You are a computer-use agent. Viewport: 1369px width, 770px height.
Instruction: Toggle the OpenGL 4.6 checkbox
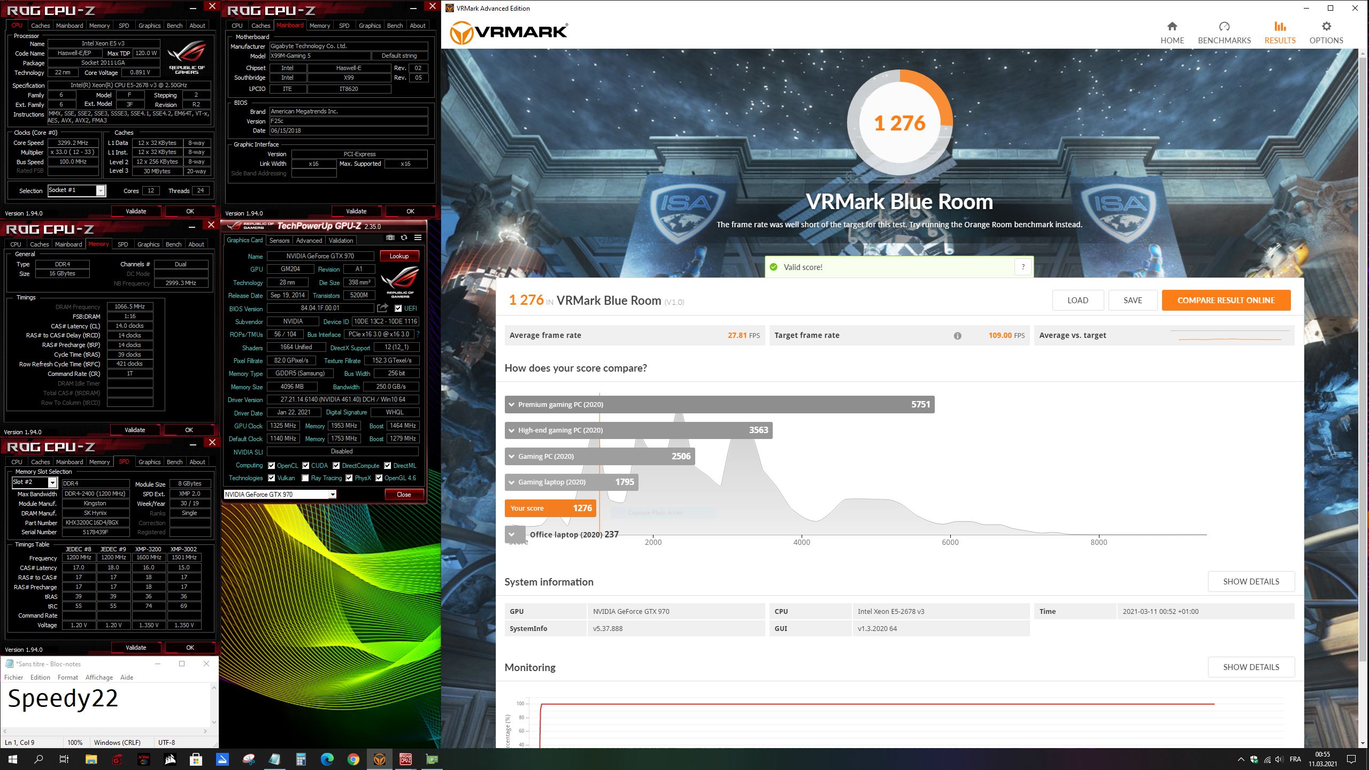379,478
